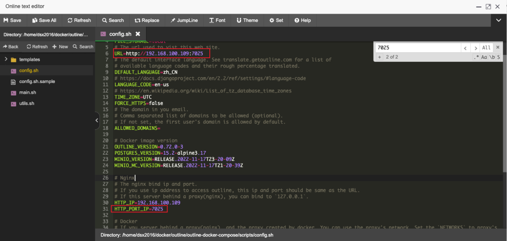Viewport: 507px width, 241px height.
Task: Refresh the editor from the top toolbar
Action: [79, 20]
